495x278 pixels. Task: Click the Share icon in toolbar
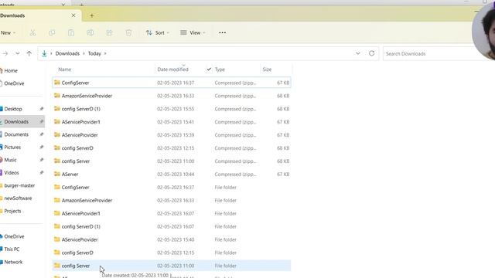tap(110, 32)
